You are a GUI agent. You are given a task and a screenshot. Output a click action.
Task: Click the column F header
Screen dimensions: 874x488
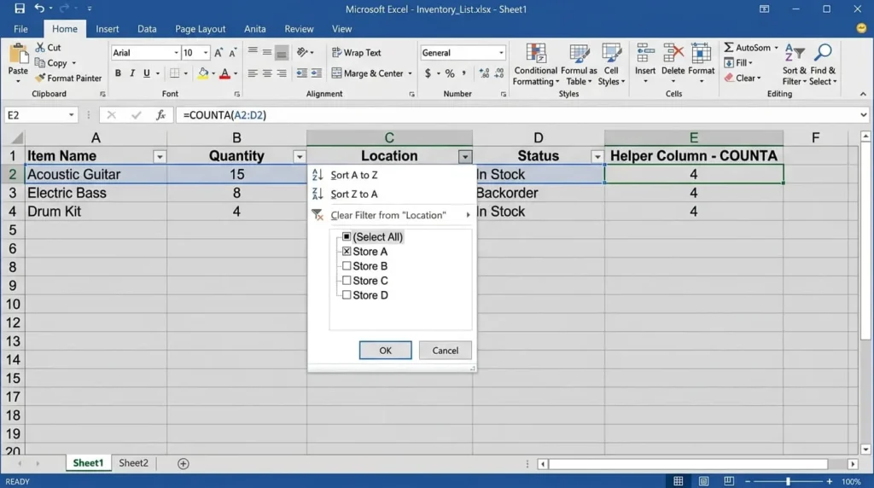coord(815,137)
